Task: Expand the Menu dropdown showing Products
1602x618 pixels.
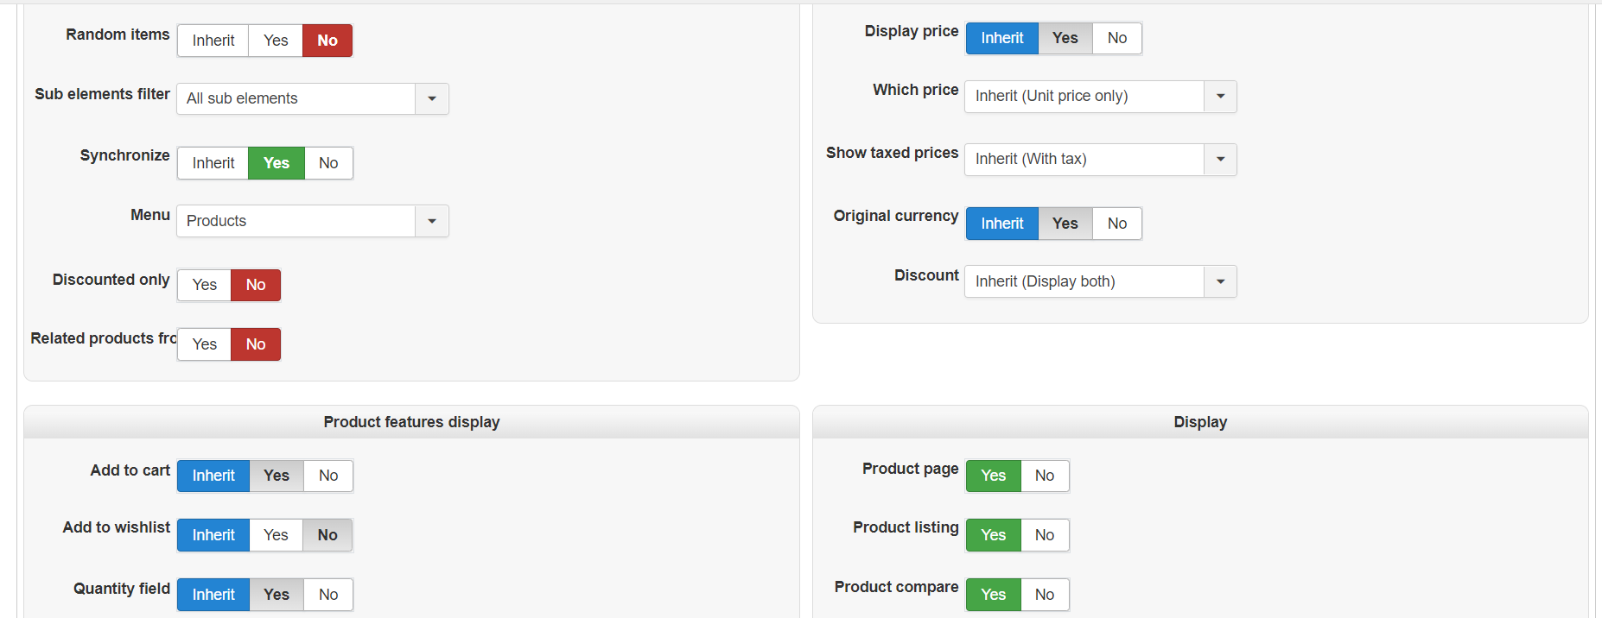Action: pos(431,221)
